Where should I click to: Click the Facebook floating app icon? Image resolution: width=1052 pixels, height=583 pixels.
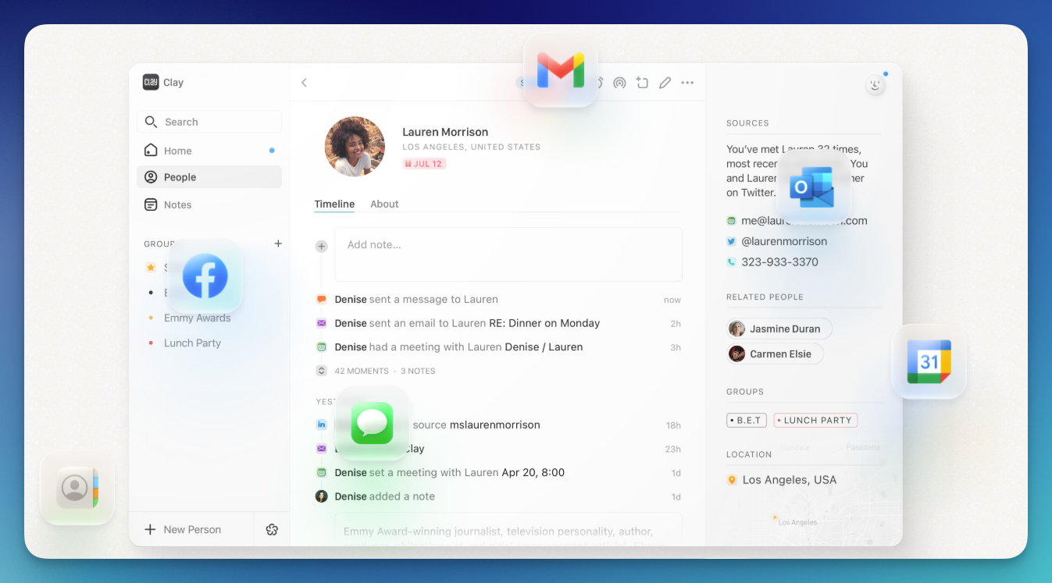pos(205,276)
